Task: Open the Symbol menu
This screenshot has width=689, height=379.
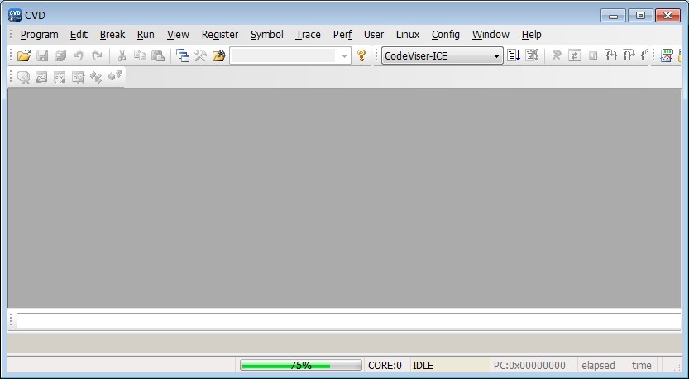Action: (x=266, y=34)
